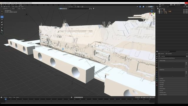Toggle render camera icon of third collection
This screenshot has width=188, height=106.
pos(187,13)
